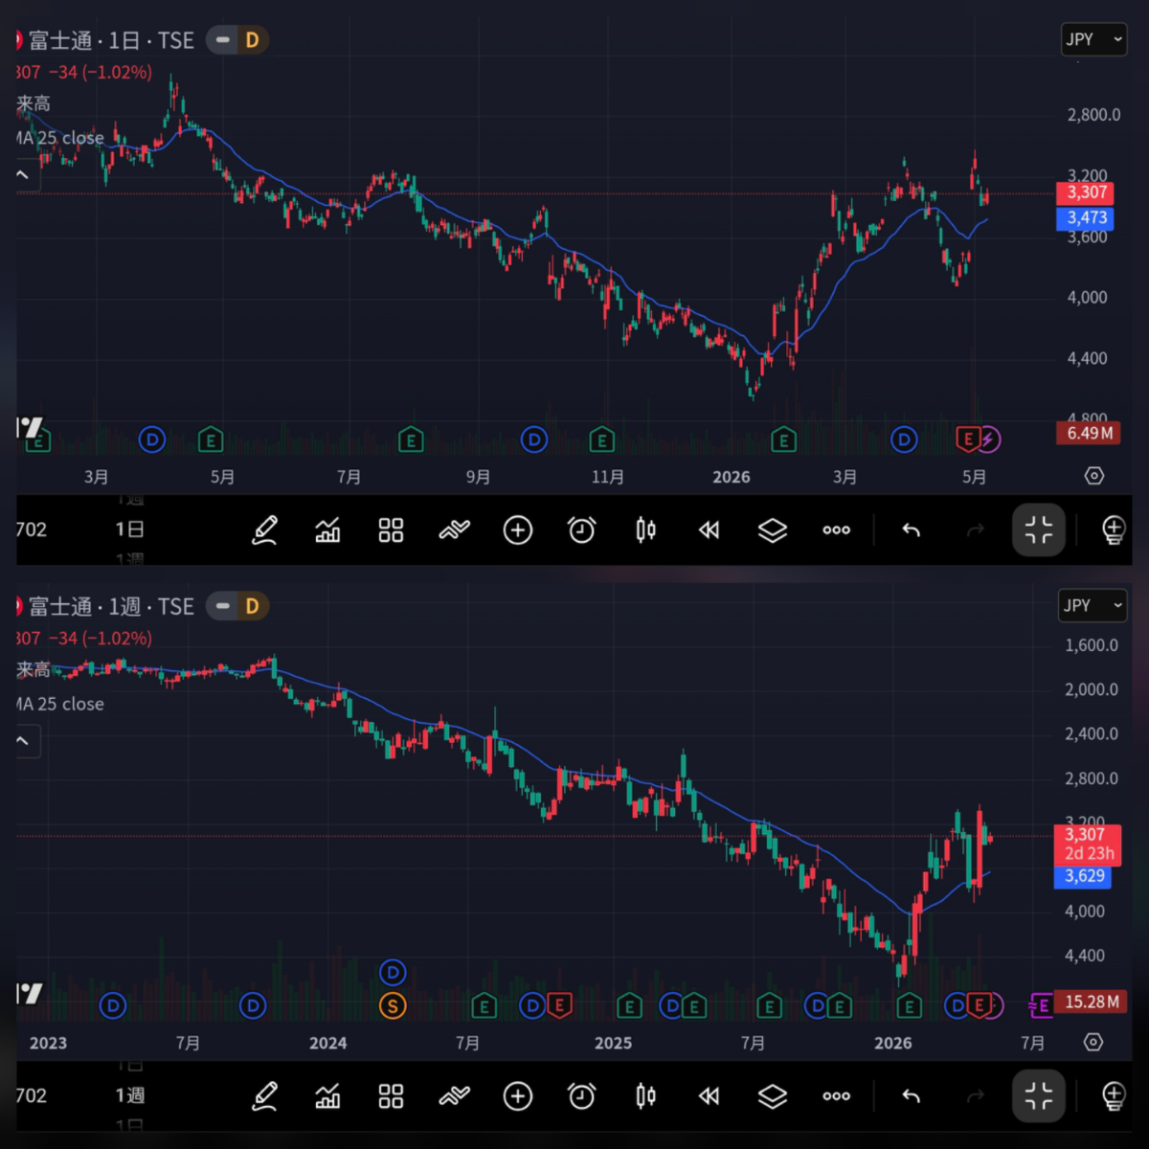Click the lightbulb plus icon on daily toolbar
1149x1149 pixels.
click(x=1113, y=529)
